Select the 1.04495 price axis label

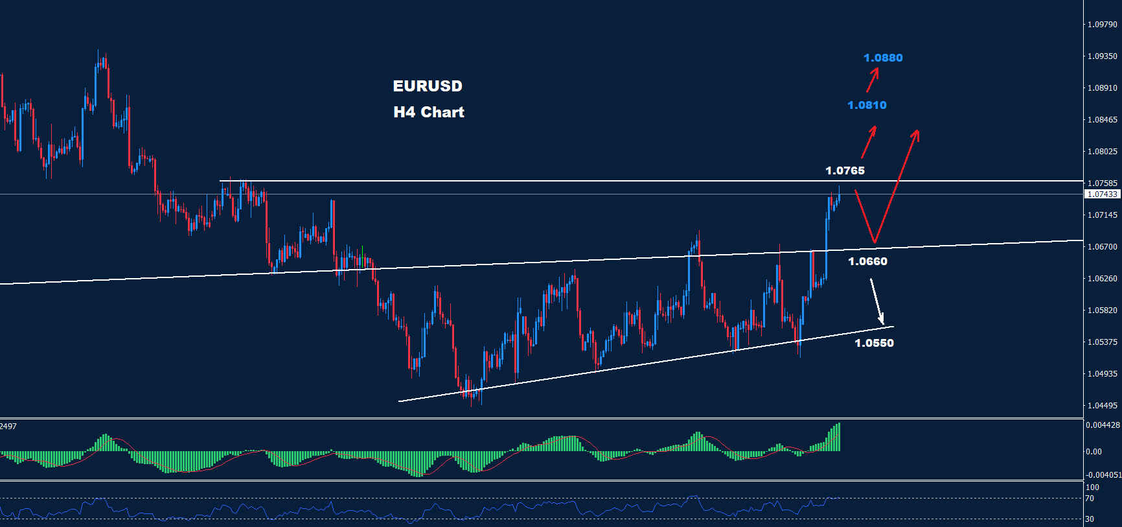pos(1102,406)
